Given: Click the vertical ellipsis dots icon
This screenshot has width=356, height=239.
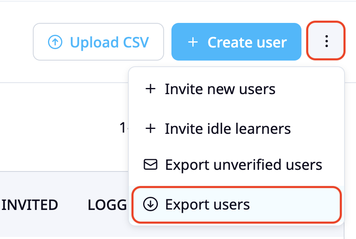Looking at the screenshot, I should [326, 41].
